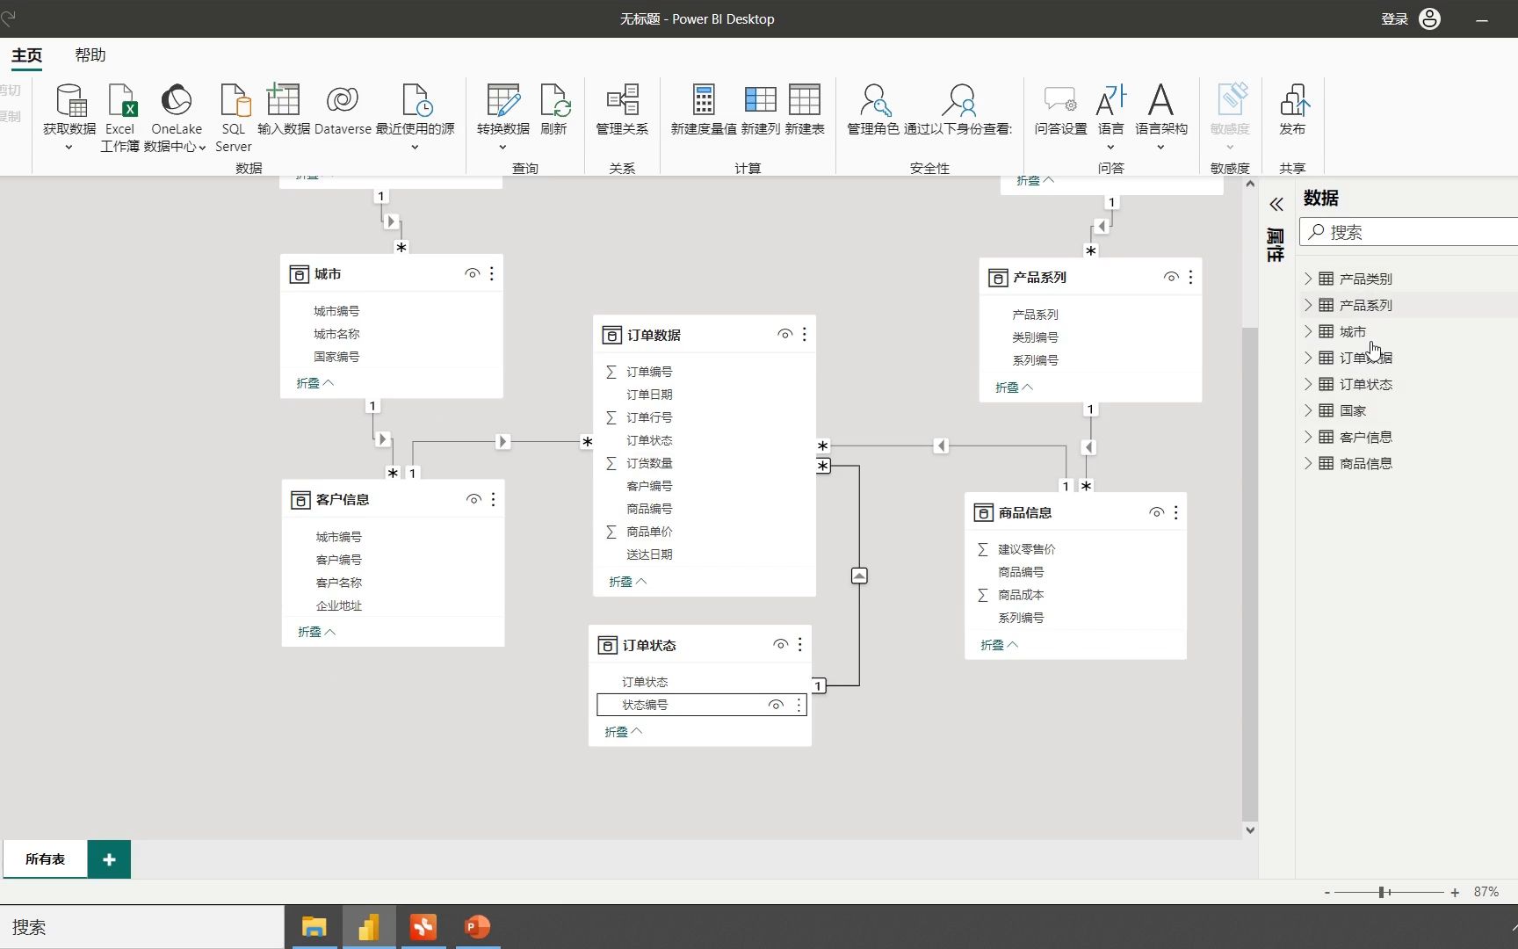Toggle visibility of 商品信息 table

coord(1157,512)
